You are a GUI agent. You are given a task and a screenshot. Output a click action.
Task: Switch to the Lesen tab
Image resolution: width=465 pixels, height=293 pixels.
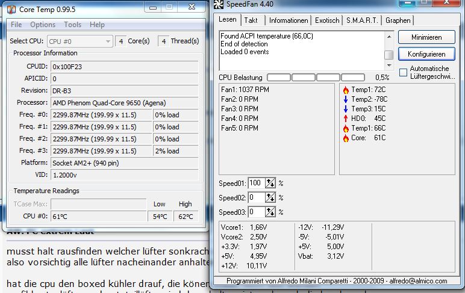(228, 19)
